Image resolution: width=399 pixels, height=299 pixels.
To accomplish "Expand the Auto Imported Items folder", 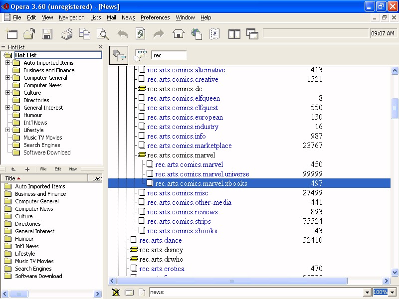I will click(x=8, y=63).
